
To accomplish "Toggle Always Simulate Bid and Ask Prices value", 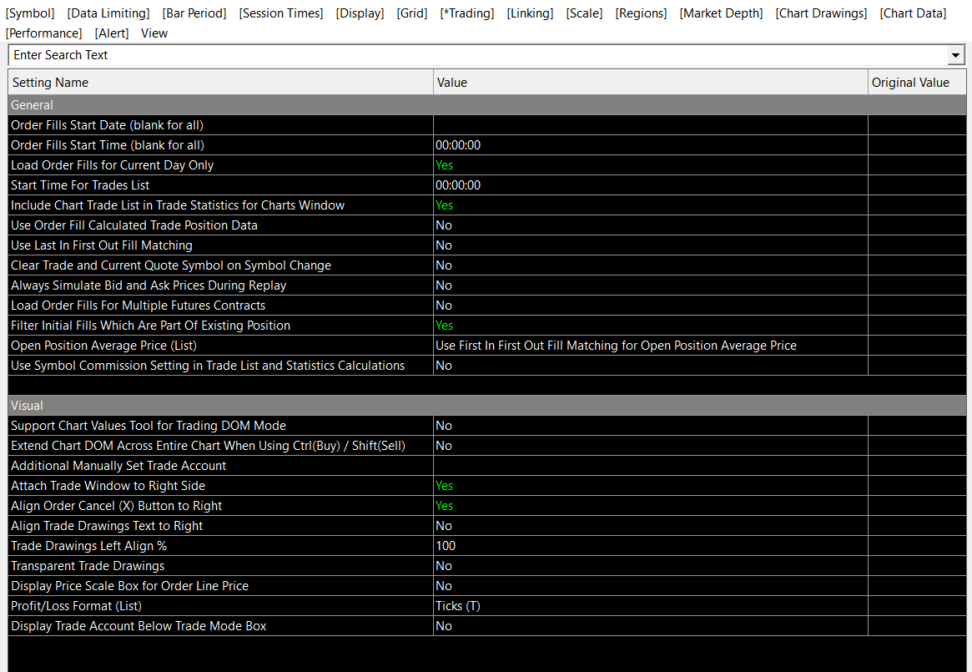I will (x=650, y=285).
